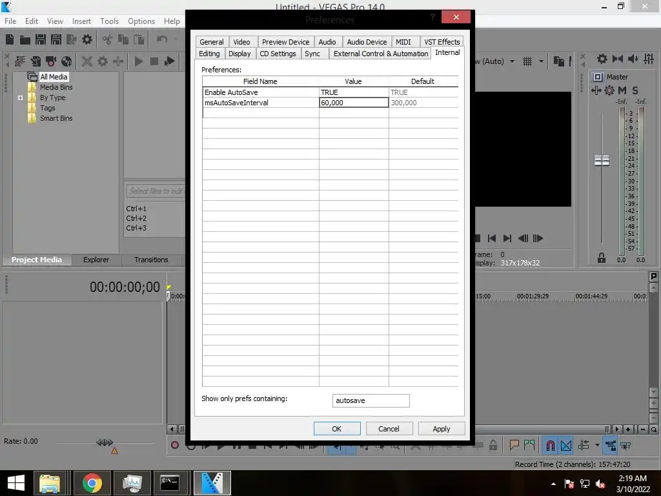Toggle the Auto Ripple icon

pos(584,445)
